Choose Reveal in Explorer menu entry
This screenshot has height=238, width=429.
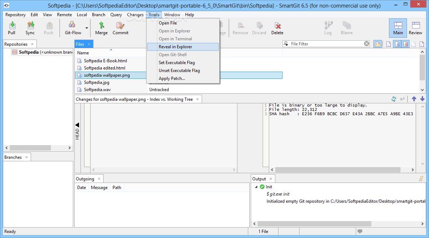pos(183,47)
